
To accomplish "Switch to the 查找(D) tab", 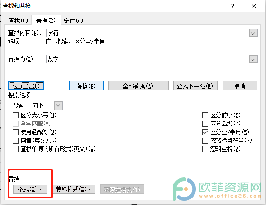I will point(18,21).
